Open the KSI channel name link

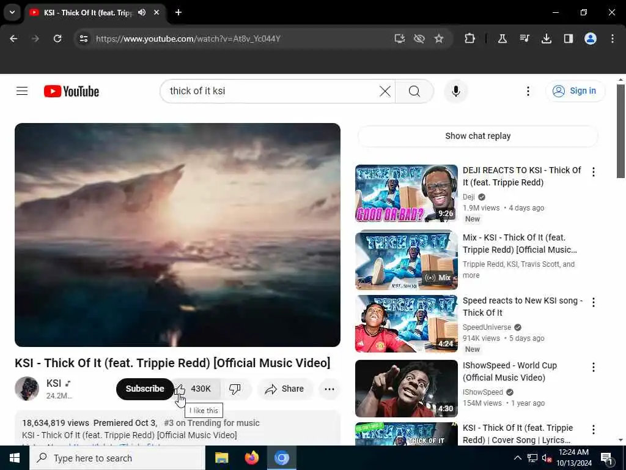click(54, 383)
